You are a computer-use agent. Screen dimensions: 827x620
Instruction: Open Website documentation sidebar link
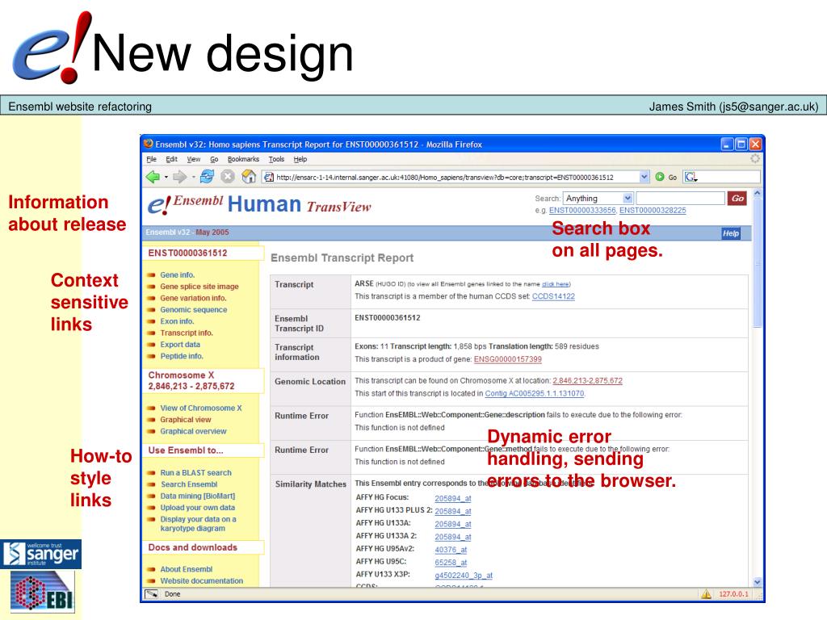coord(201,581)
